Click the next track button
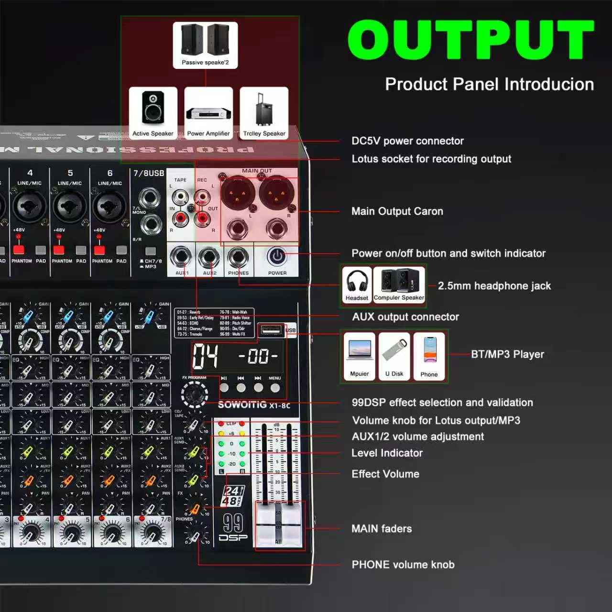This screenshot has height=612, width=612. pyautogui.click(x=258, y=388)
